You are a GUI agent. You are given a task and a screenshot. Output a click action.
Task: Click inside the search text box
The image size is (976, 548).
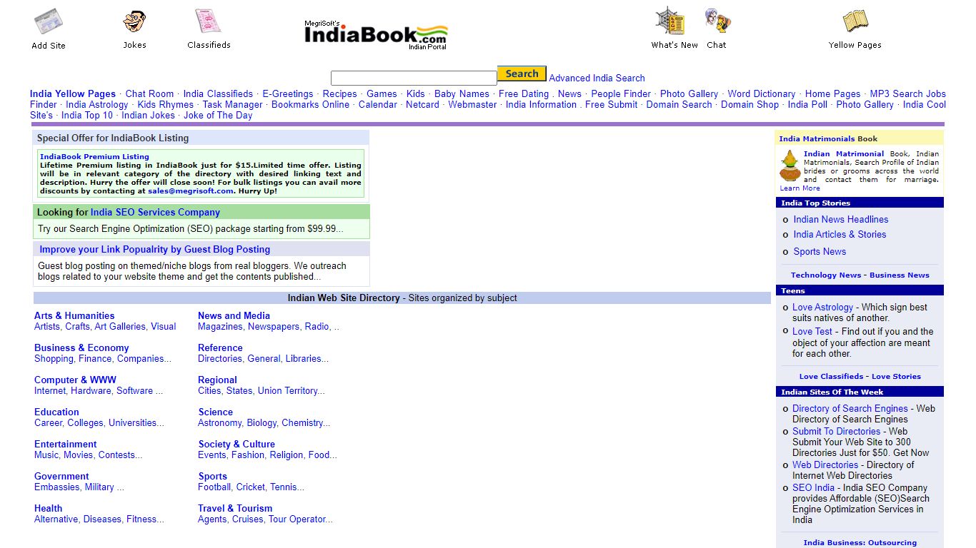pyautogui.click(x=414, y=78)
